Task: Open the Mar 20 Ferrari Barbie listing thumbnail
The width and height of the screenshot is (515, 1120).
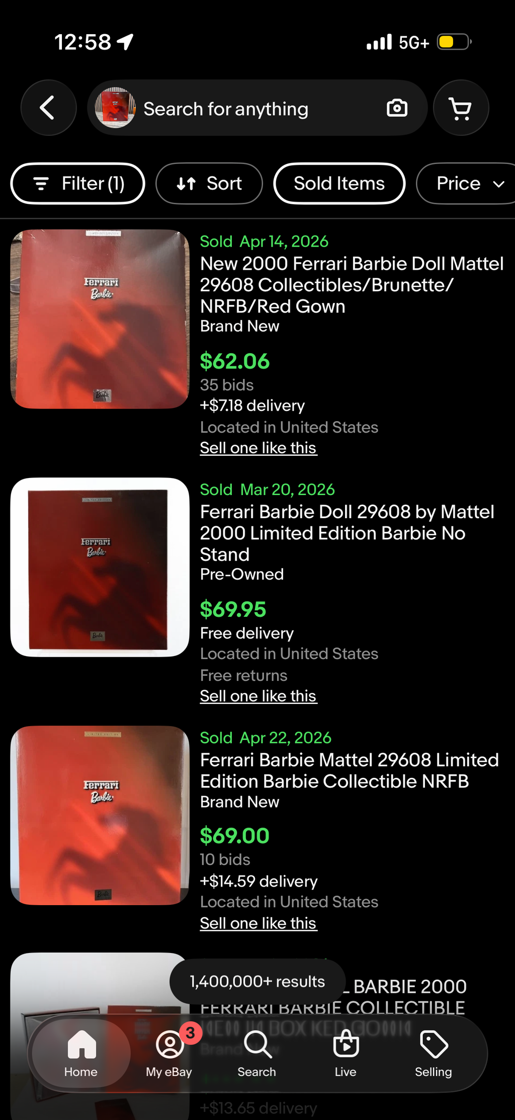Action: click(x=100, y=568)
